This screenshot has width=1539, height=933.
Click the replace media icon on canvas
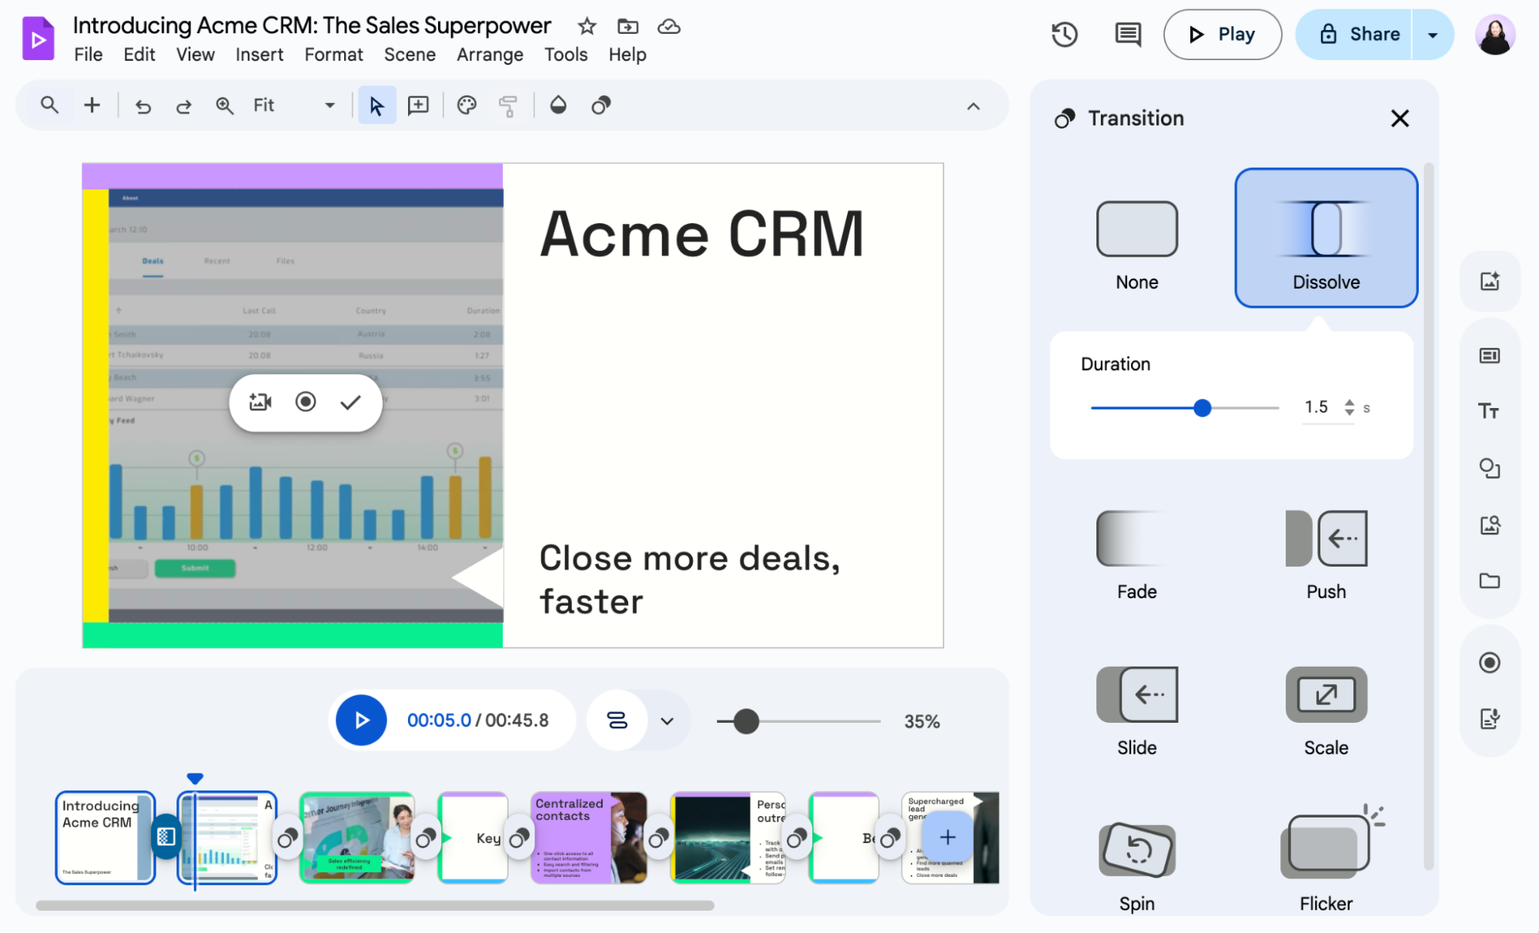point(260,402)
